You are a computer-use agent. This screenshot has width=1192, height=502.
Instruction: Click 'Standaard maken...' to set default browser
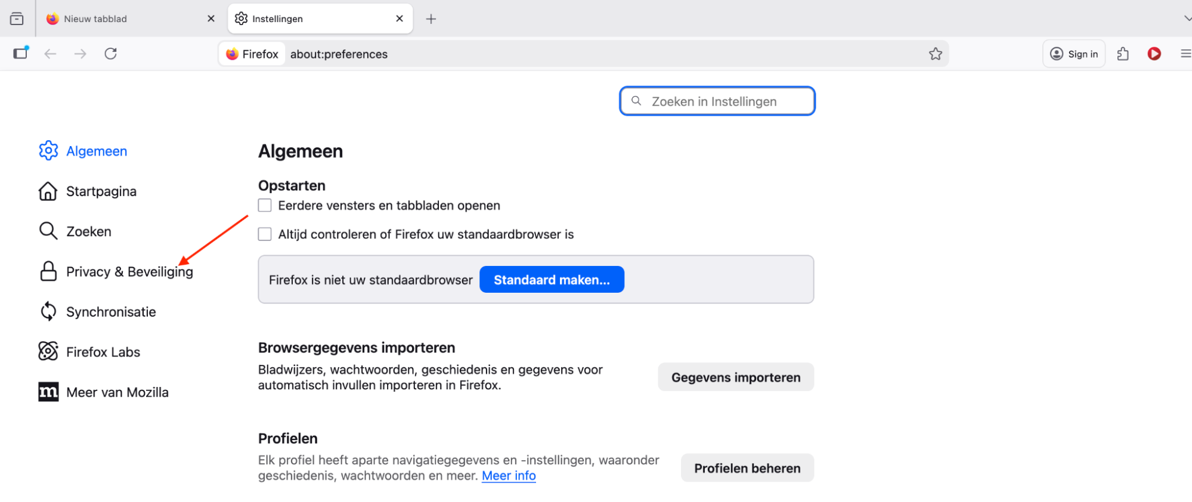(552, 279)
